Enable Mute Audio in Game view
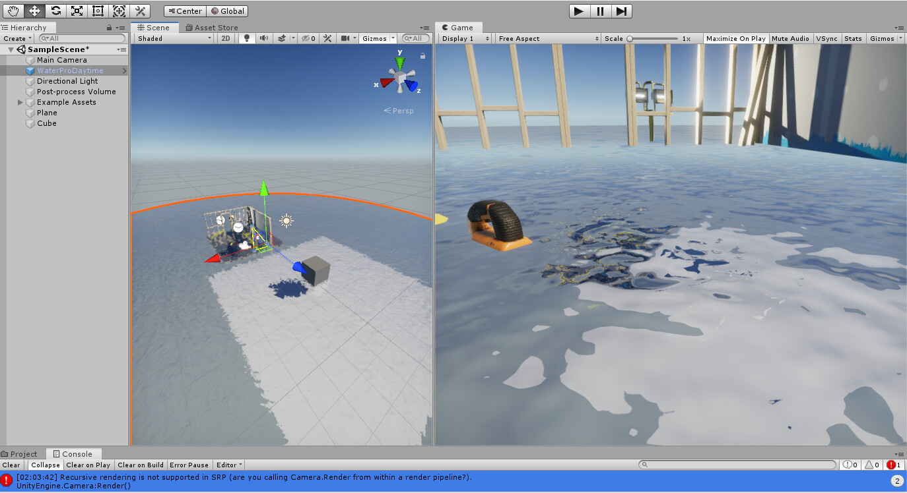 [790, 38]
